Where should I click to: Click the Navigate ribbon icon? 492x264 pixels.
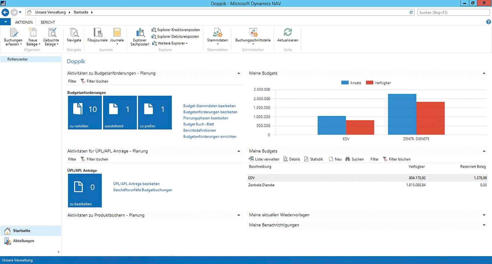[74, 33]
